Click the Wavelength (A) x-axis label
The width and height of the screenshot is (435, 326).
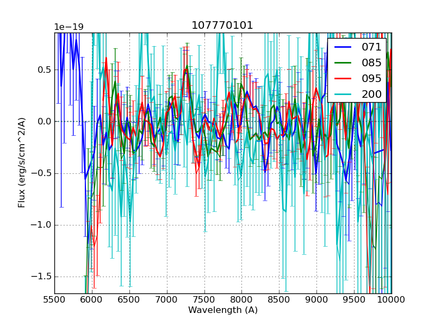(223, 310)
